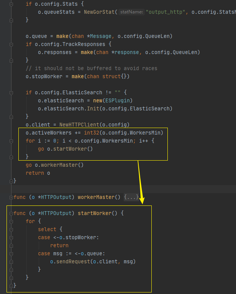
Task: Expand the folded workerMaster function via gutter plus
Action: (x=11, y=197)
